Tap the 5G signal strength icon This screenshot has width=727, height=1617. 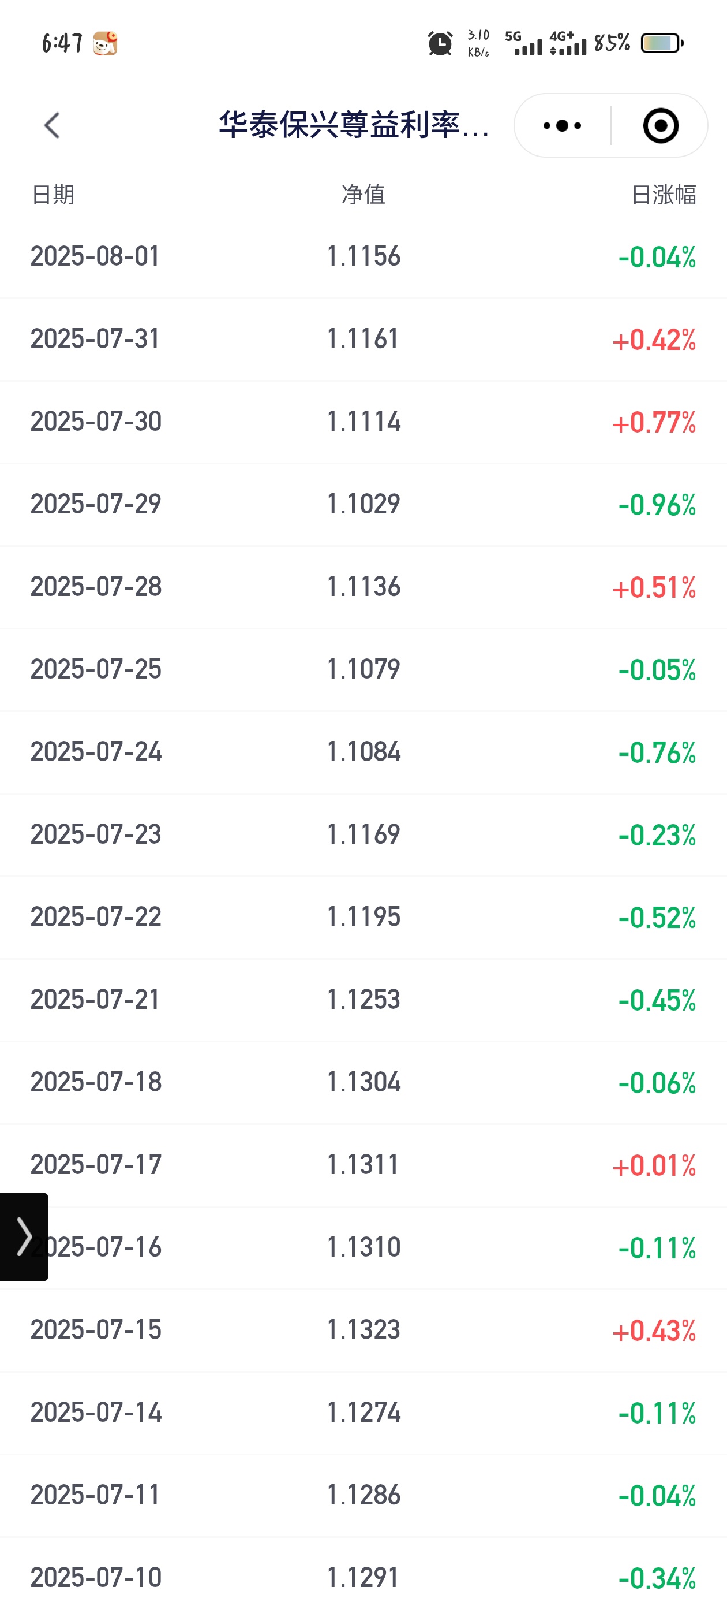(x=523, y=43)
